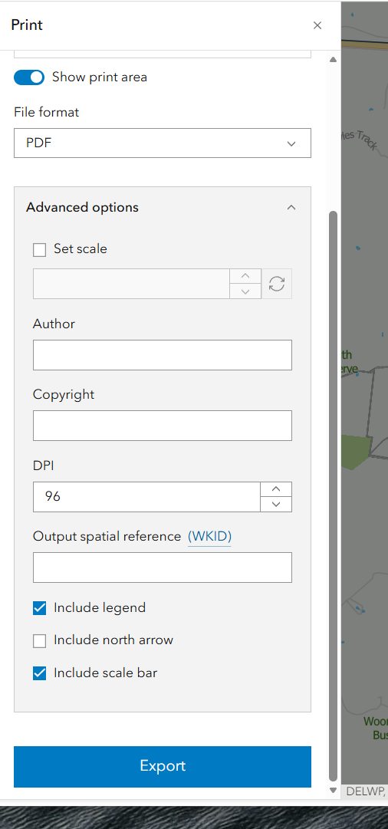Click the scale increment up arrow
The image size is (388, 829).
(x=245, y=276)
